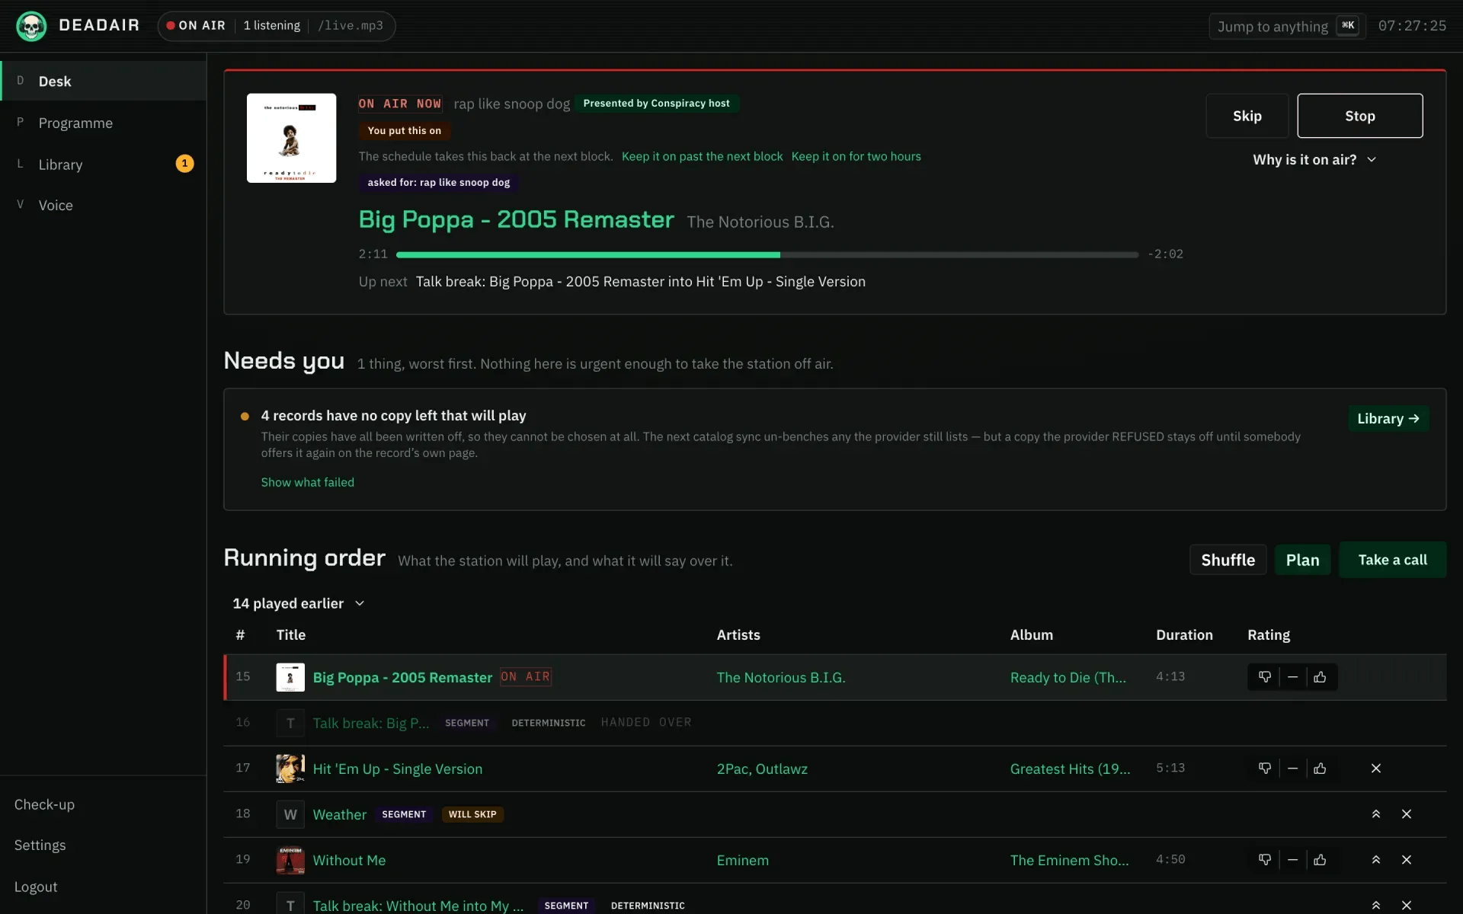Move Without Me to top
The height and width of the screenshot is (914, 1463).
[x=1376, y=860]
